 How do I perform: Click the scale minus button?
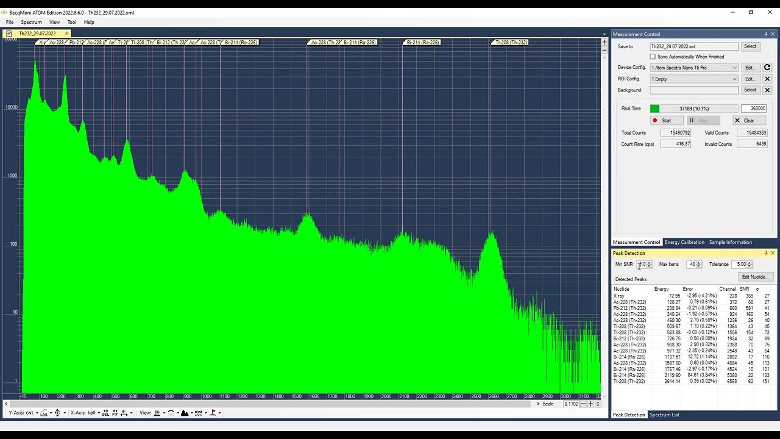(x=583, y=404)
